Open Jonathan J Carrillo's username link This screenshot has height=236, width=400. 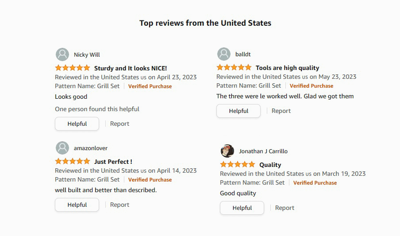pos(263,151)
